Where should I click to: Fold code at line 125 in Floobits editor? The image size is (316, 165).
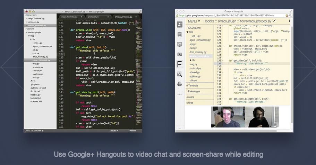tap(222, 46)
